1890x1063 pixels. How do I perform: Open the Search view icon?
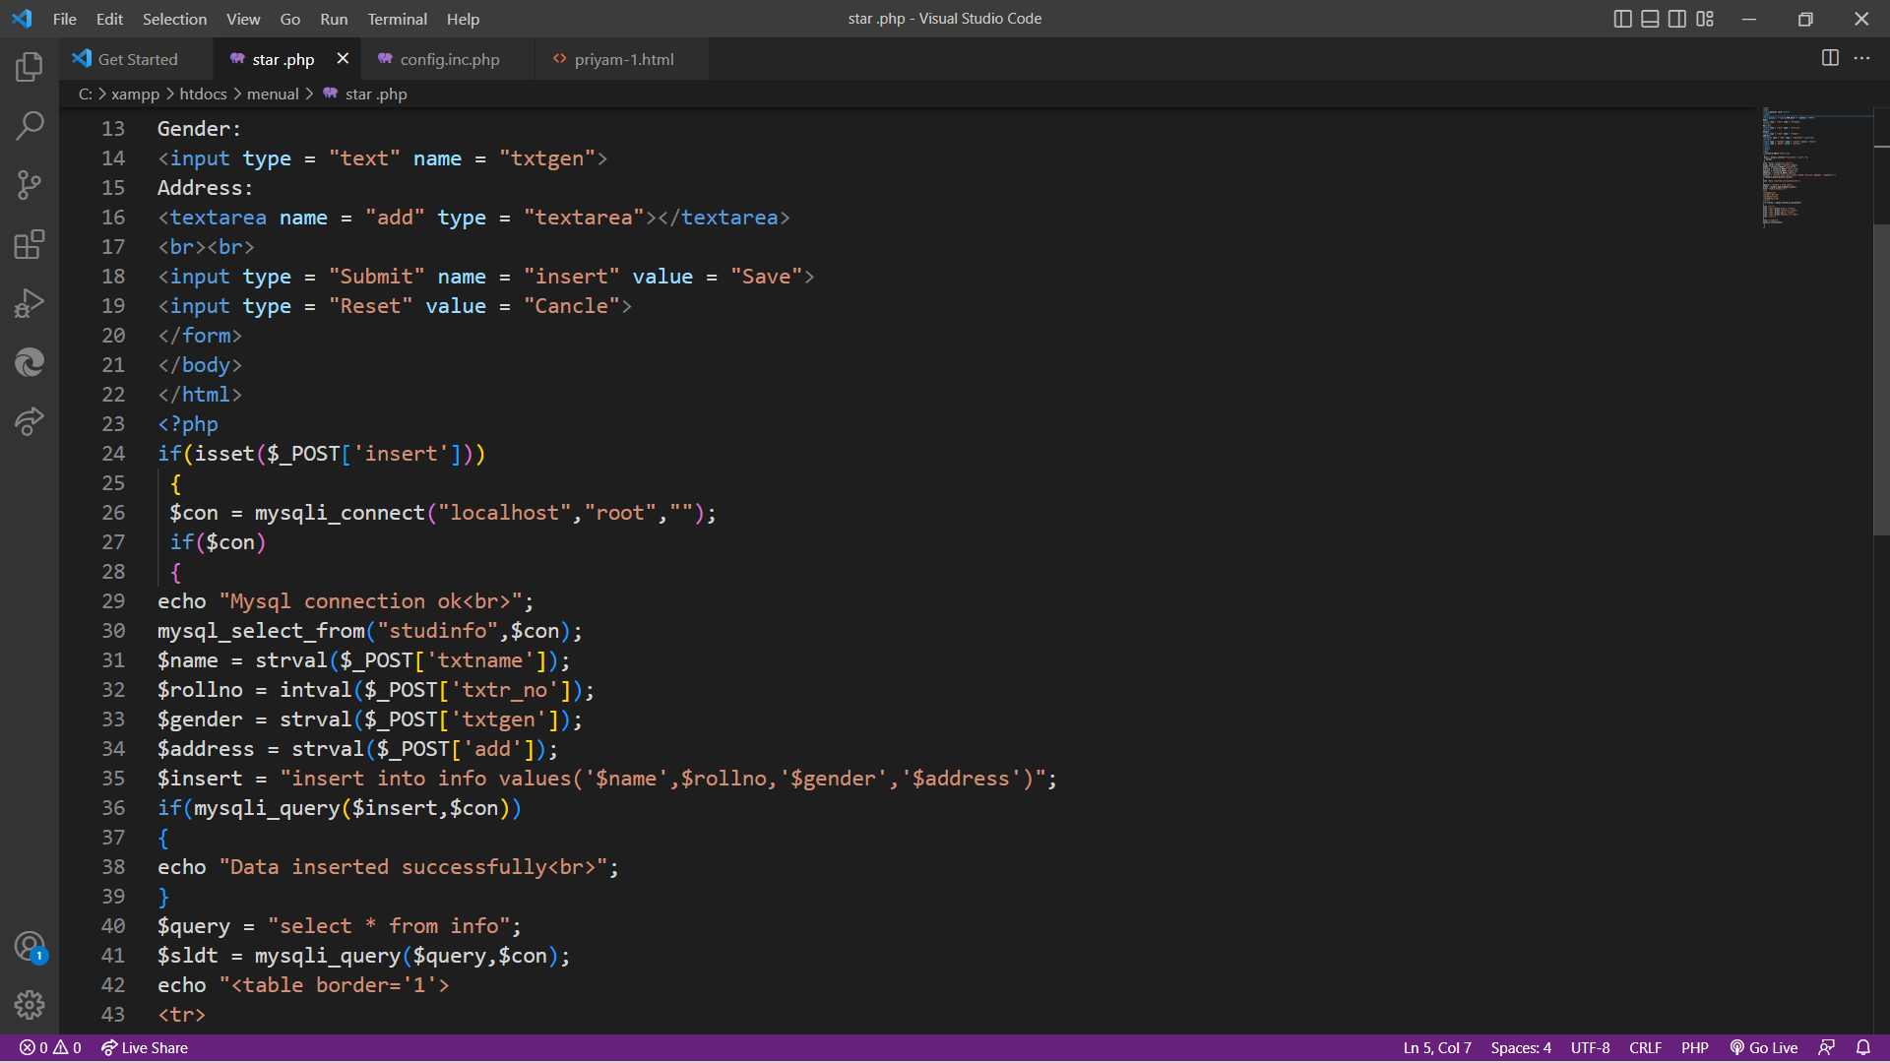[30, 126]
